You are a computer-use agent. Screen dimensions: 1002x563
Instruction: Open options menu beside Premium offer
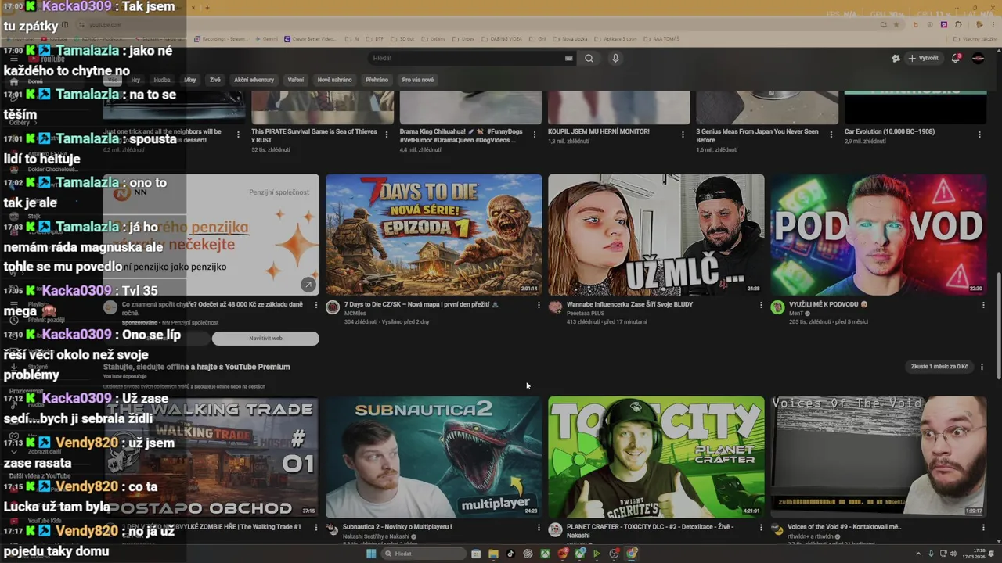pos(982,367)
